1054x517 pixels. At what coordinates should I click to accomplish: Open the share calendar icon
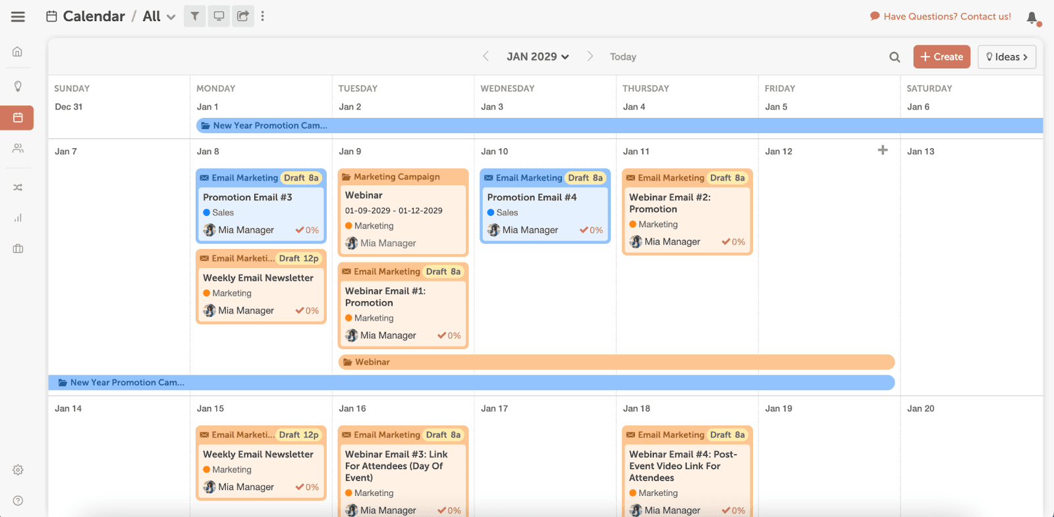243,16
